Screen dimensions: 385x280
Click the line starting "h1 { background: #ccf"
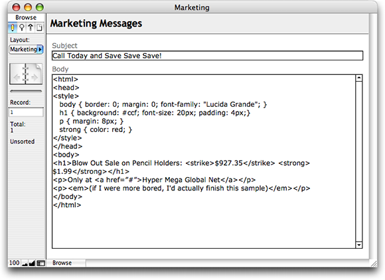pos(155,113)
